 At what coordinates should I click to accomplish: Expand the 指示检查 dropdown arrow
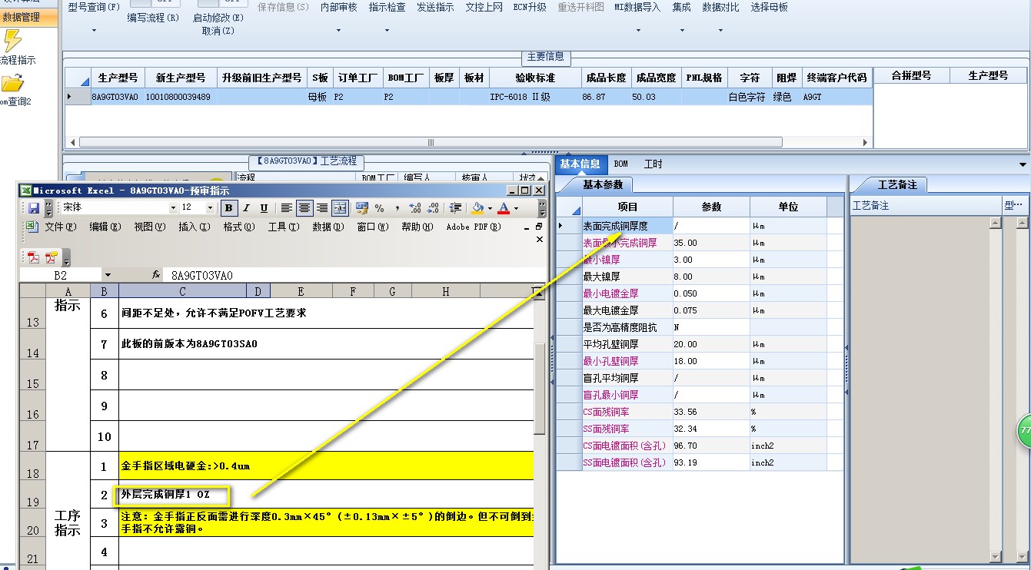coord(387,31)
